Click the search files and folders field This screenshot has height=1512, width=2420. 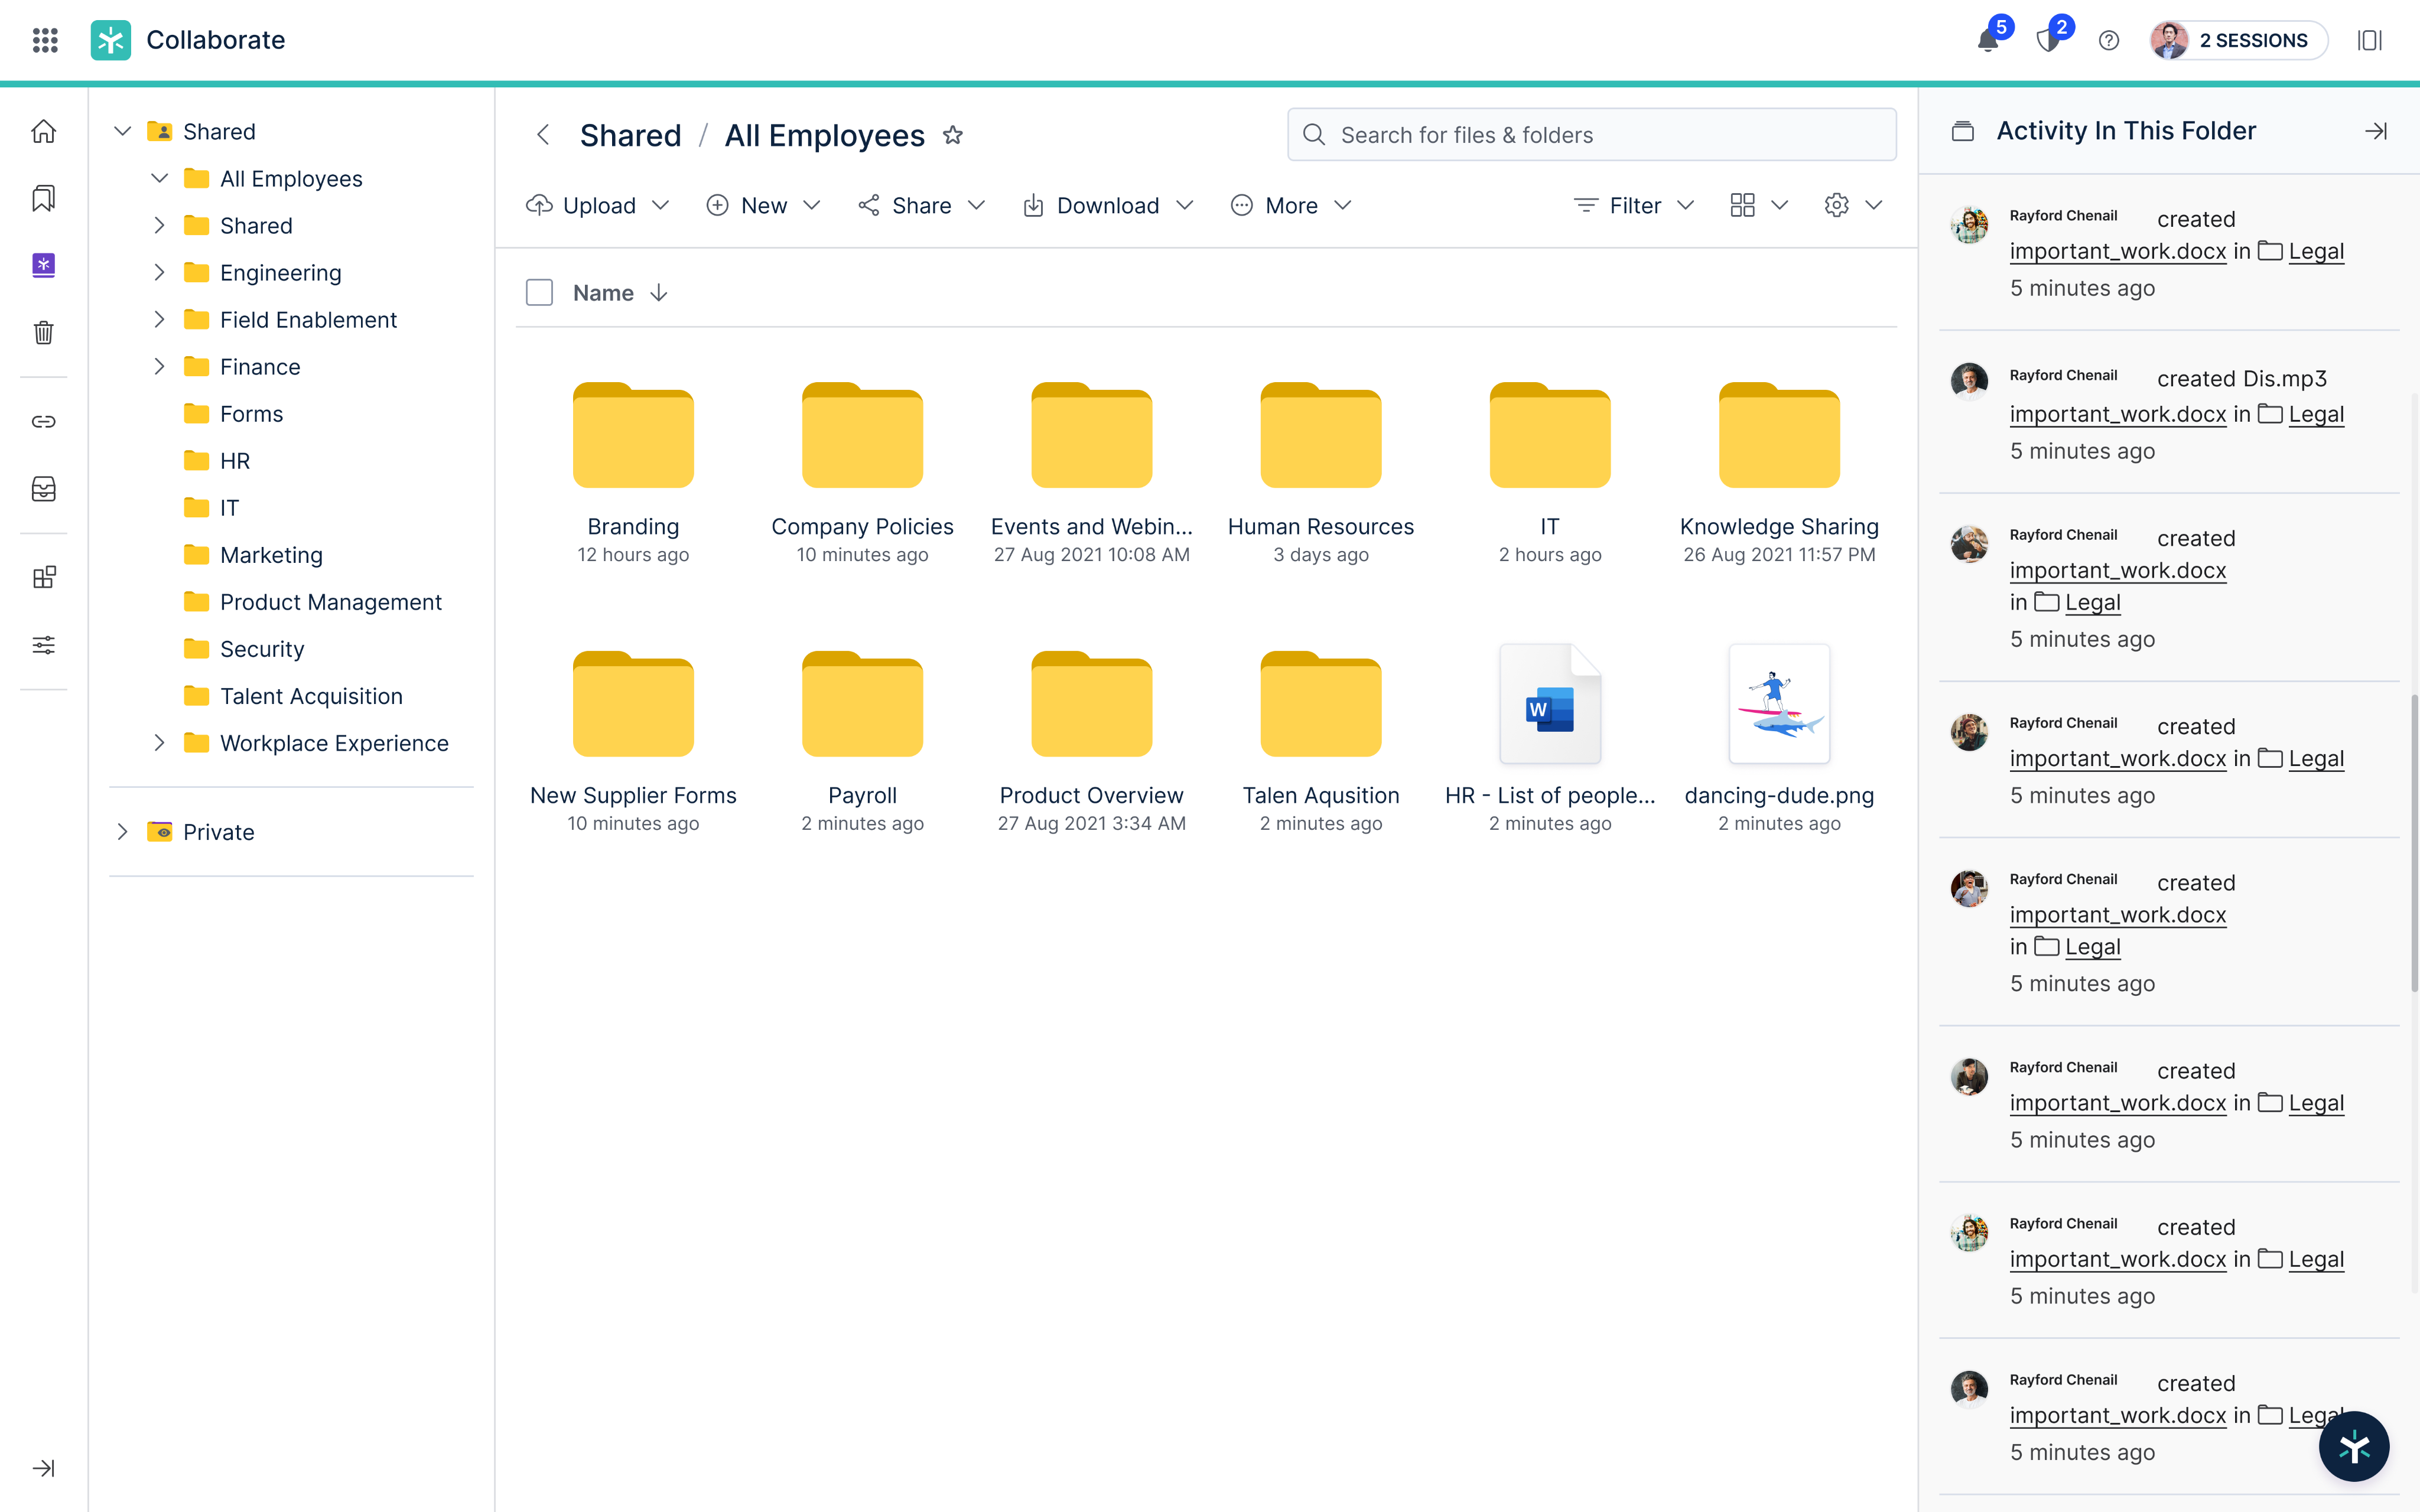pyautogui.click(x=1592, y=135)
